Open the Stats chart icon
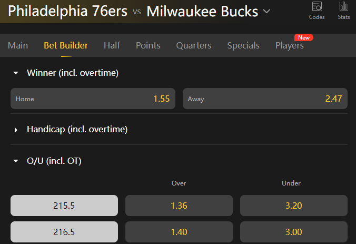Screen dimensions: 356x244 343,9
